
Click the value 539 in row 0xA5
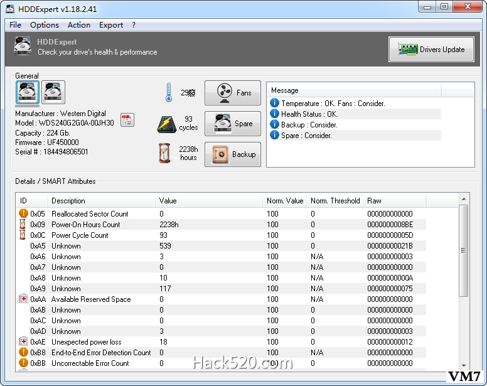tap(165, 245)
